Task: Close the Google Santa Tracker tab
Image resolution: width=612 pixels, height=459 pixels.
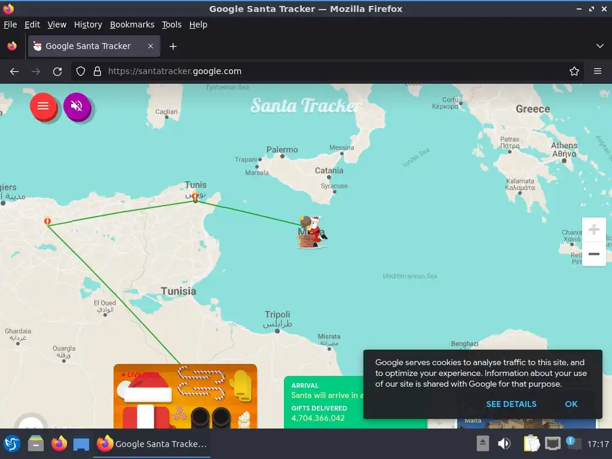Action: click(x=150, y=46)
